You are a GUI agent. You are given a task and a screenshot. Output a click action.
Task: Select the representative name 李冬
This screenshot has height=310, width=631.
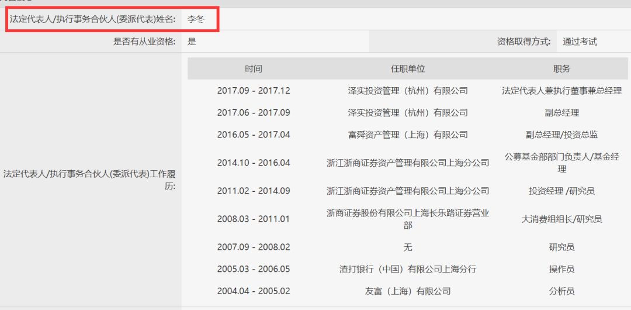[x=196, y=19]
